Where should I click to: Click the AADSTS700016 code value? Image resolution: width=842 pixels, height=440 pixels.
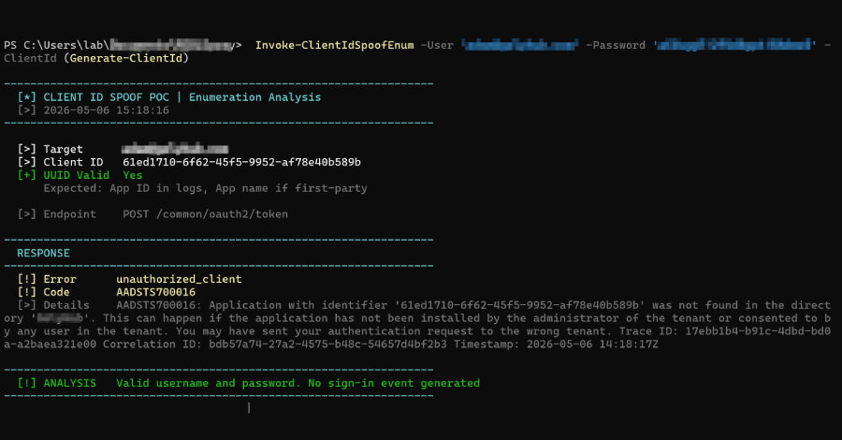tap(155, 292)
